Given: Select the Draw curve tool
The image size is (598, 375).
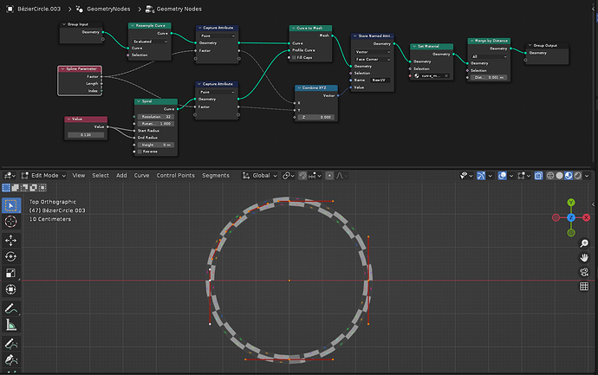Looking at the screenshot, I should pos(11,343).
